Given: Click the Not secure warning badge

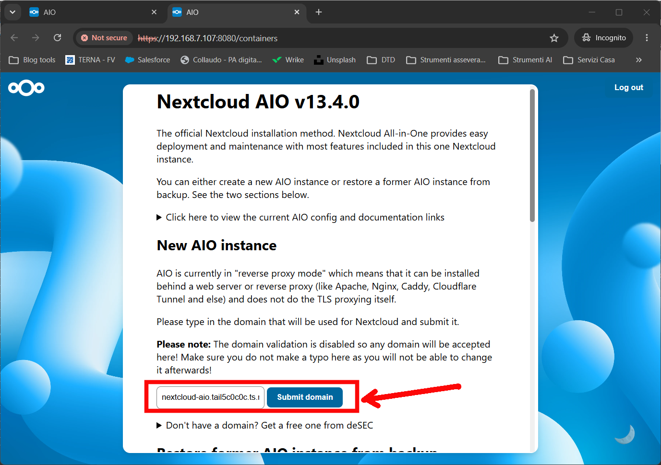Looking at the screenshot, I should 104,38.
